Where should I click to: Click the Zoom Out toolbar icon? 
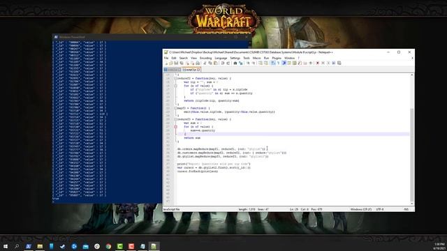[254, 63]
